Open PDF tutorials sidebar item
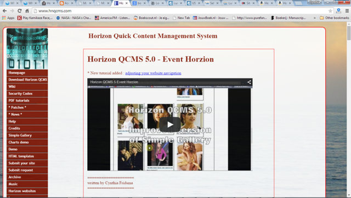Screen dimensions: 351x198 [27, 100]
